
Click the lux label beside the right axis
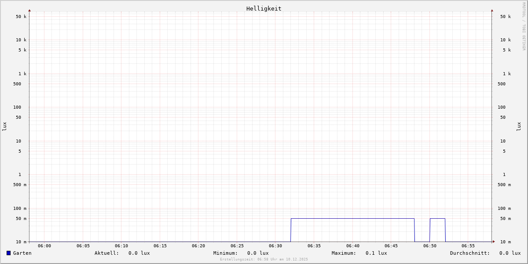pyautogui.click(x=519, y=126)
